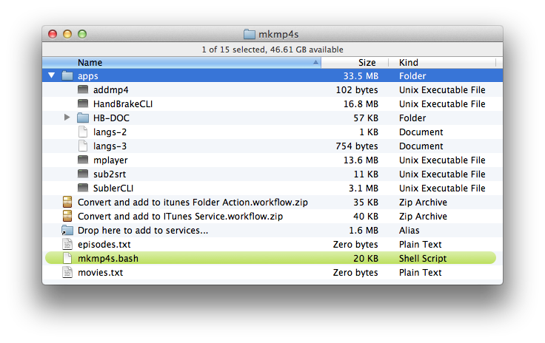Collapse the apps folder disclosure triangle

[52, 75]
